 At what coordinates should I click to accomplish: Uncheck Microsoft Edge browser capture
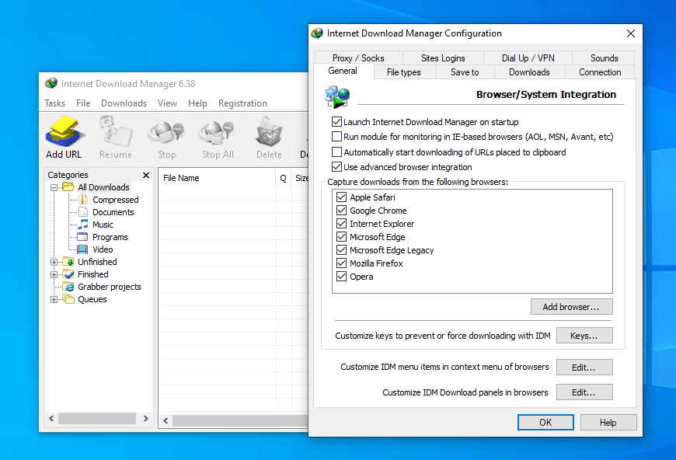341,237
